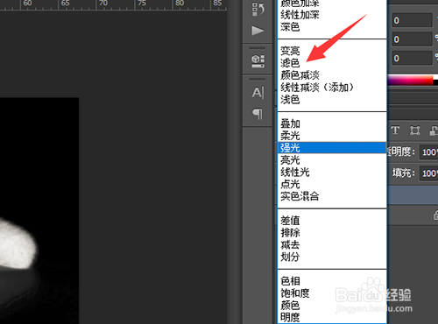Apply 色相 blend mode

point(332,281)
